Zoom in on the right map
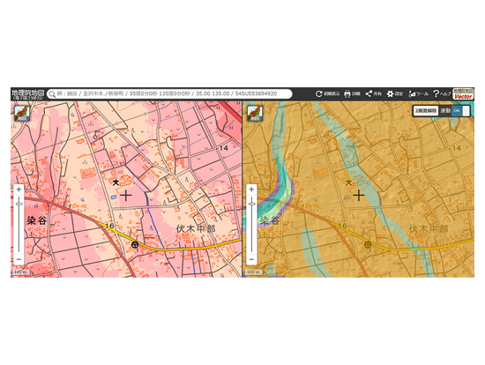 pyautogui.click(x=251, y=190)
